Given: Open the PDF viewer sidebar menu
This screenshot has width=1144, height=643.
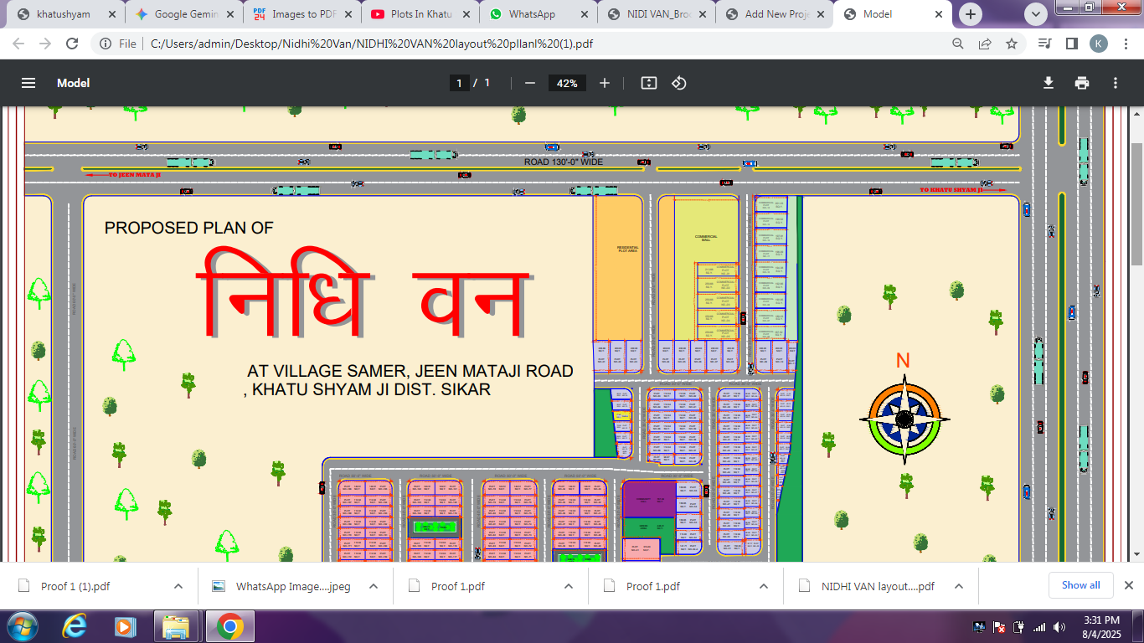Looking at the screenshot, I should pyautogui.click(x=28, y=83).
